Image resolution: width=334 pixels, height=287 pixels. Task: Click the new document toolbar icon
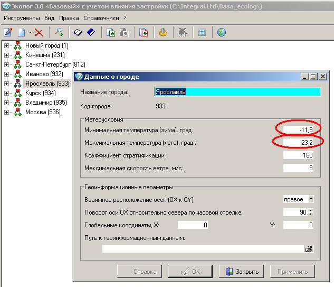point(22,32)
